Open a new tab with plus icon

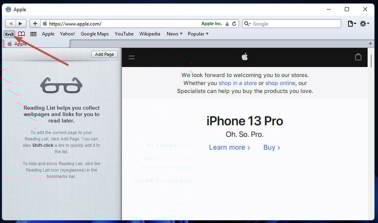[370, 43]
